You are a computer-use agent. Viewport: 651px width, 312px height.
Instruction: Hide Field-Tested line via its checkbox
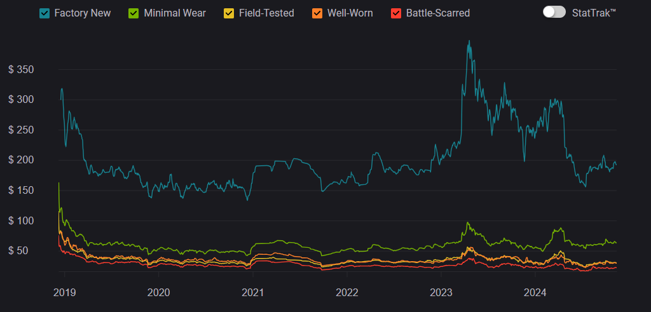point(228,13)
